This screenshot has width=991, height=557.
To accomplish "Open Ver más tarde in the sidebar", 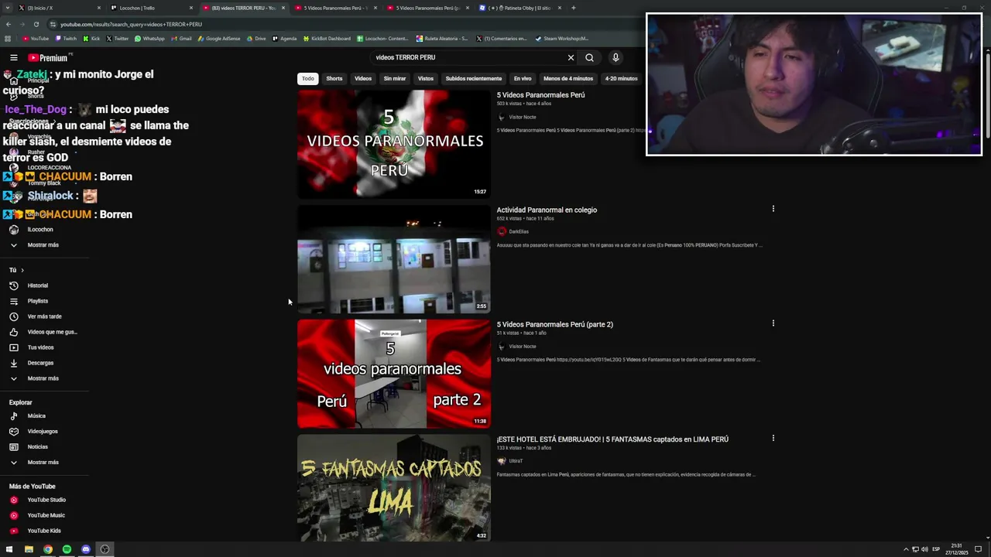I will (43, 316).
